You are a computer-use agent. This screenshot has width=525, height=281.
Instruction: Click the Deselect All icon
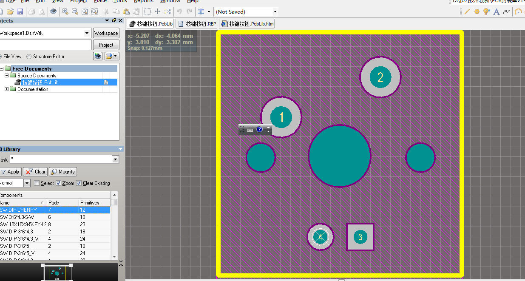(x=167, y=11)
